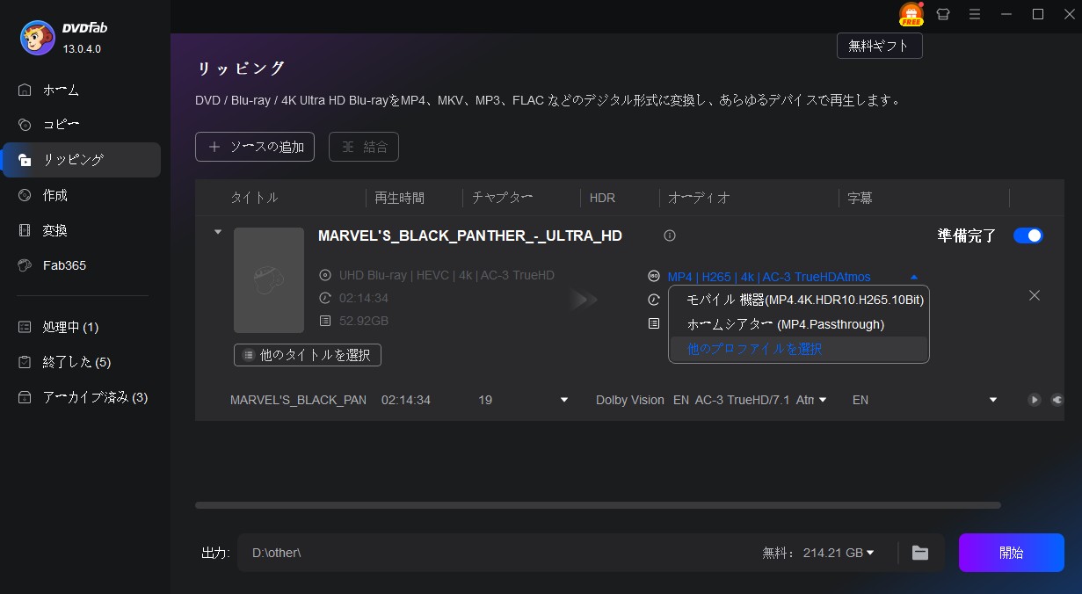Click the 無料ギフト tooltip label
Viewport: 1082px width, 594px height.
point(880,46)
